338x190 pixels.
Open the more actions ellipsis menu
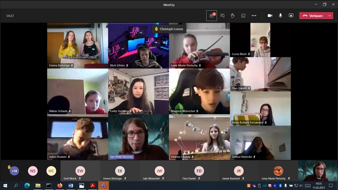254,16
